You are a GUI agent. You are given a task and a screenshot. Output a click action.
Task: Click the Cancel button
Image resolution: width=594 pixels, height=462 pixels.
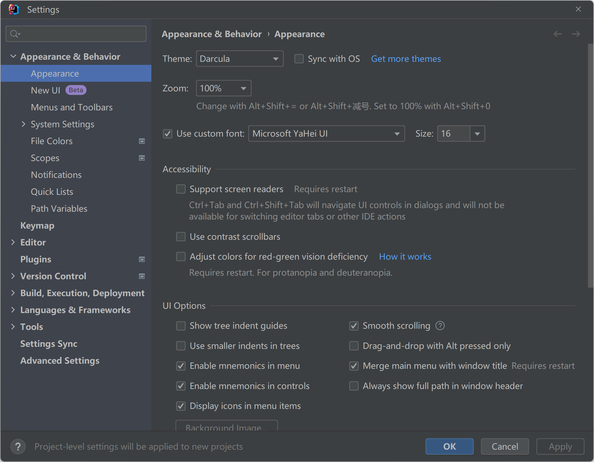[x=505, y=446]
